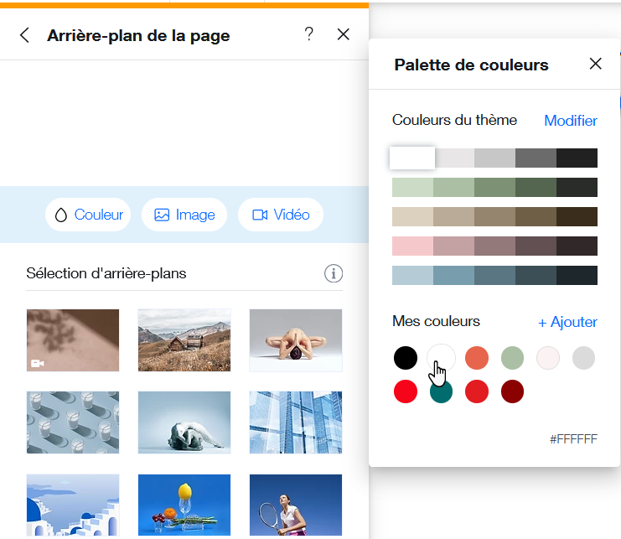Open help for Arrière-plan de la page
The width and height of the screenshot is (621, 539).
pos(309,34)
